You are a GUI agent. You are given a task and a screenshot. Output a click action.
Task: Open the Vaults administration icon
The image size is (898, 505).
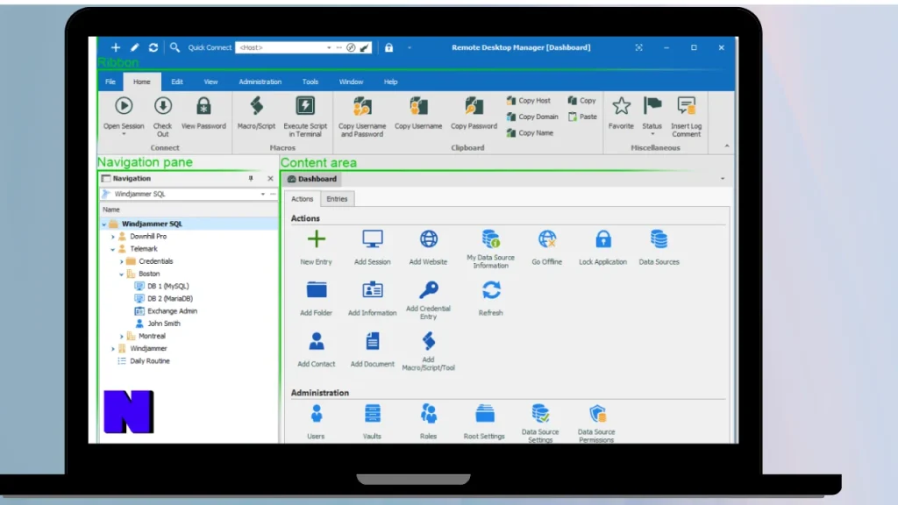[x=372, y=414]
